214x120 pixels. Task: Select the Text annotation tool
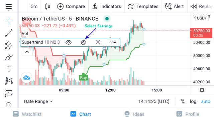[x=9, y=69]
